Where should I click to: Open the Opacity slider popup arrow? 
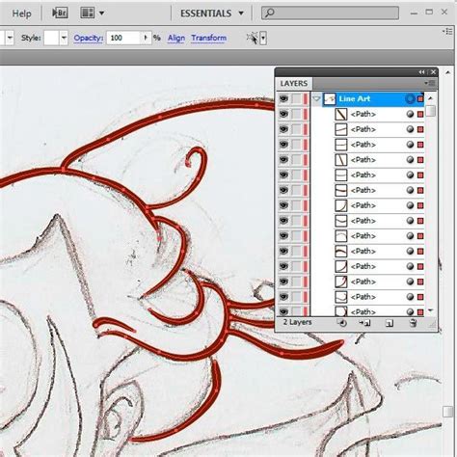point(146,38)
